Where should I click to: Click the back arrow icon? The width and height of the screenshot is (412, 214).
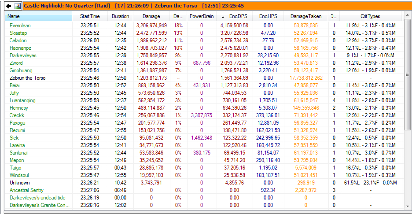click(x=8, y=6)
